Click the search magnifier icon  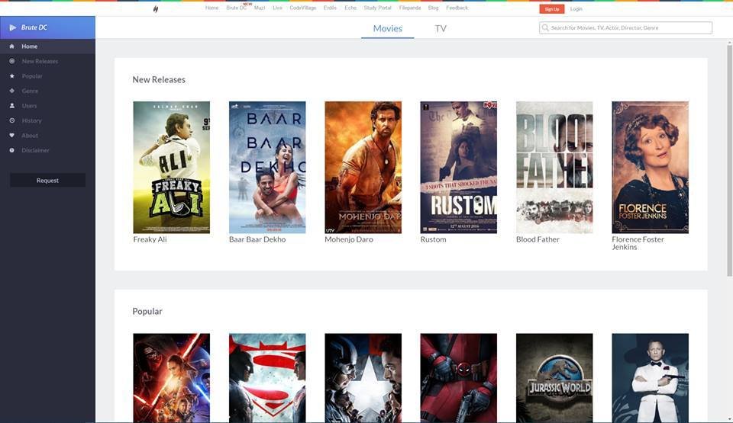point(545,28)
